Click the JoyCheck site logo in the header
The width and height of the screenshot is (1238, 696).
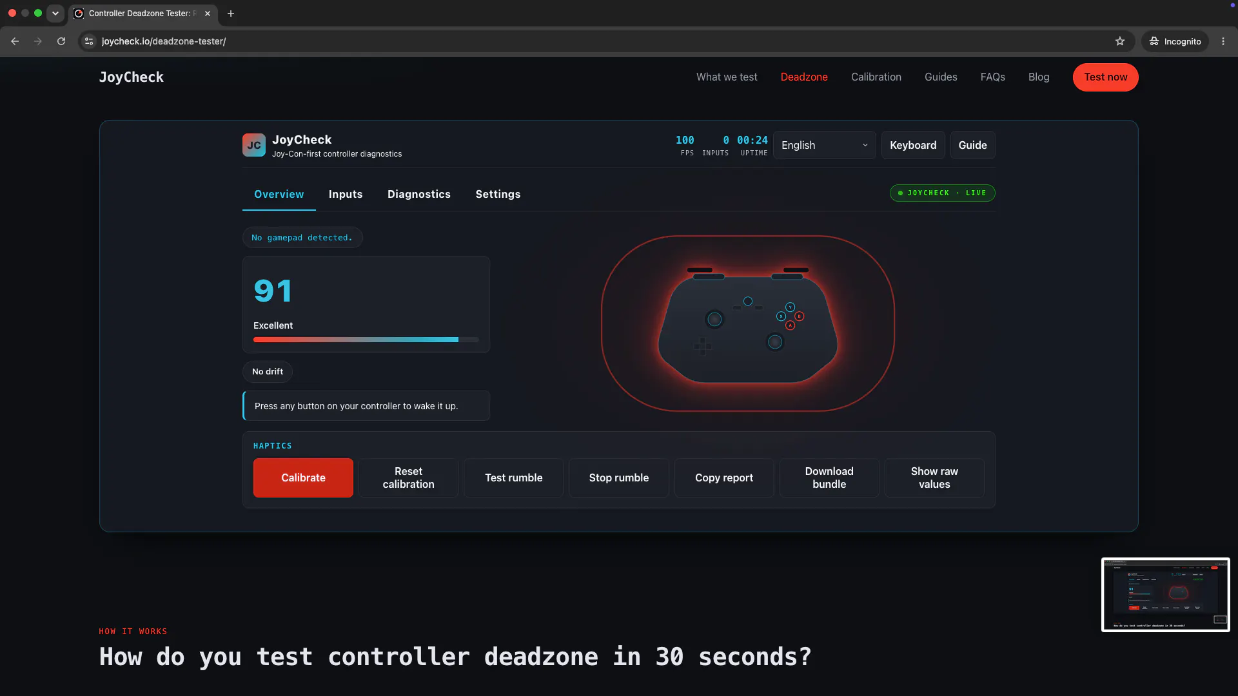[131, 77]
